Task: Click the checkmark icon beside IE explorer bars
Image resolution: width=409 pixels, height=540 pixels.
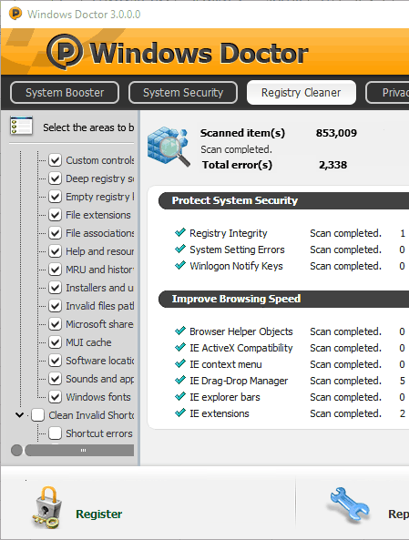Action: point(180,397)
